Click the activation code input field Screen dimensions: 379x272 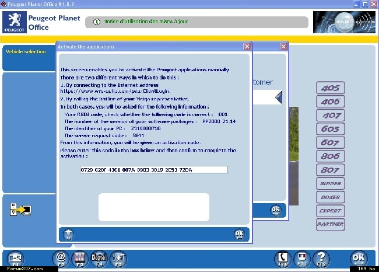coord(154,170)
